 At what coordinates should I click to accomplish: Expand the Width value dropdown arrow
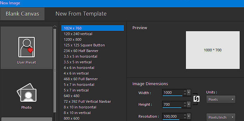189,93
